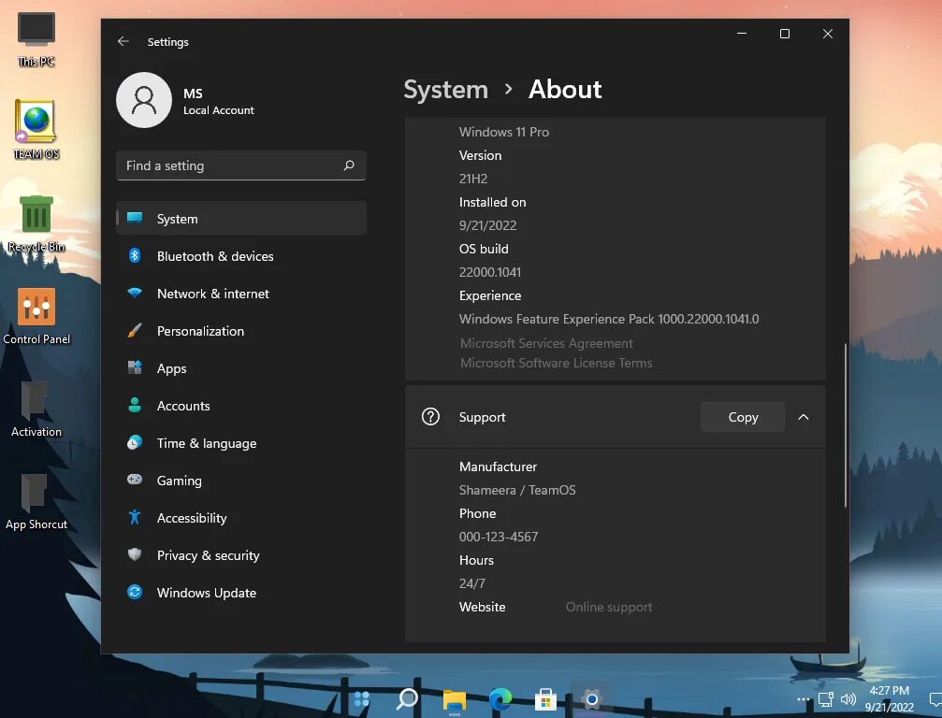
Task: Click the 22000.1041 OS build value
Action: [490, 272]
